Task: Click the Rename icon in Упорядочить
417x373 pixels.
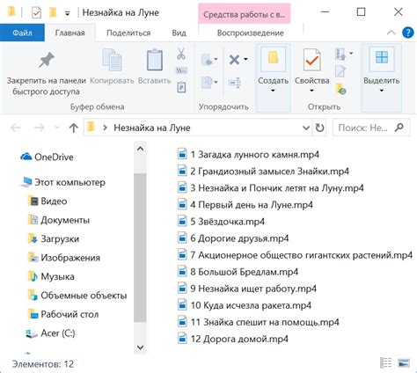Action: (235, 83)
